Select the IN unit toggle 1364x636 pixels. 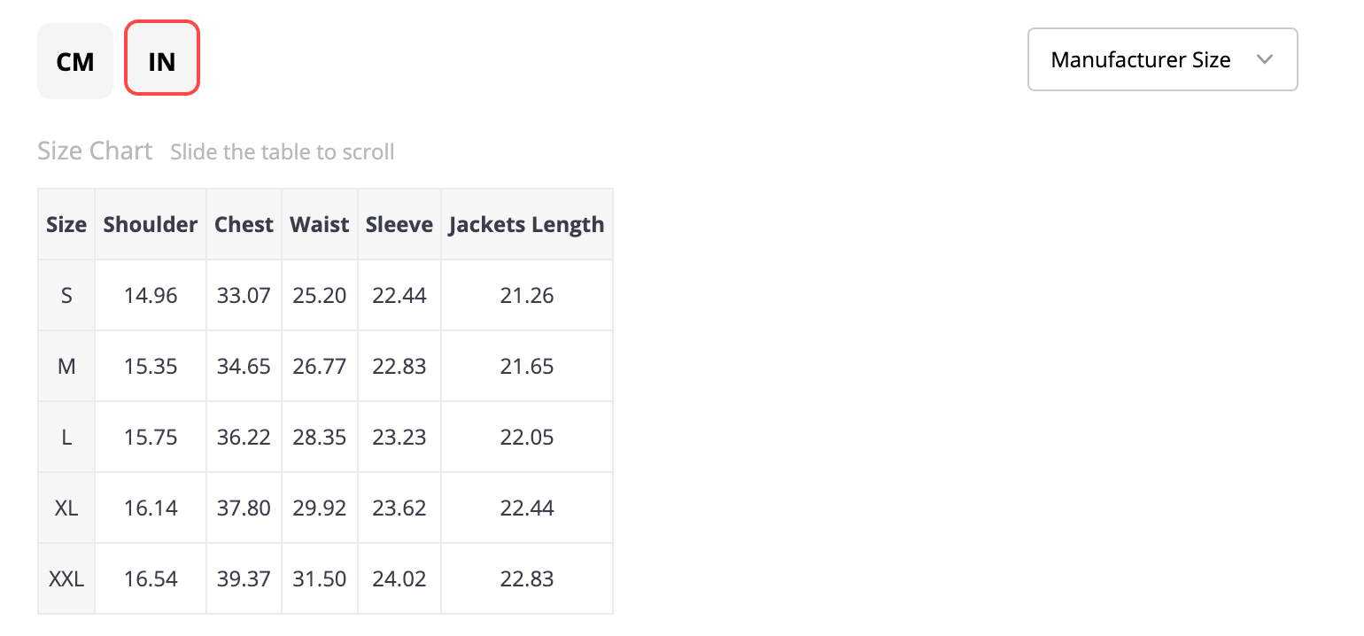click(162, 61)
